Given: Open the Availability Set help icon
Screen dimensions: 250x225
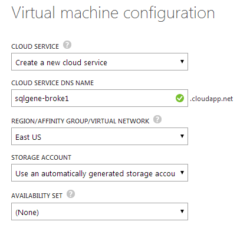Looking at the screenshot, I should pos(71,194).
